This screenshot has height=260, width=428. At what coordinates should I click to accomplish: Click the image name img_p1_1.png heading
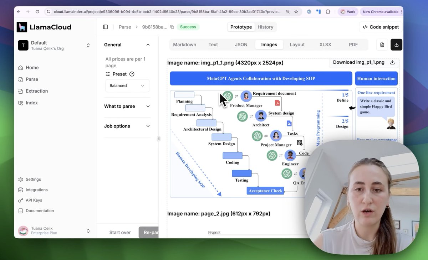point(225,63)
